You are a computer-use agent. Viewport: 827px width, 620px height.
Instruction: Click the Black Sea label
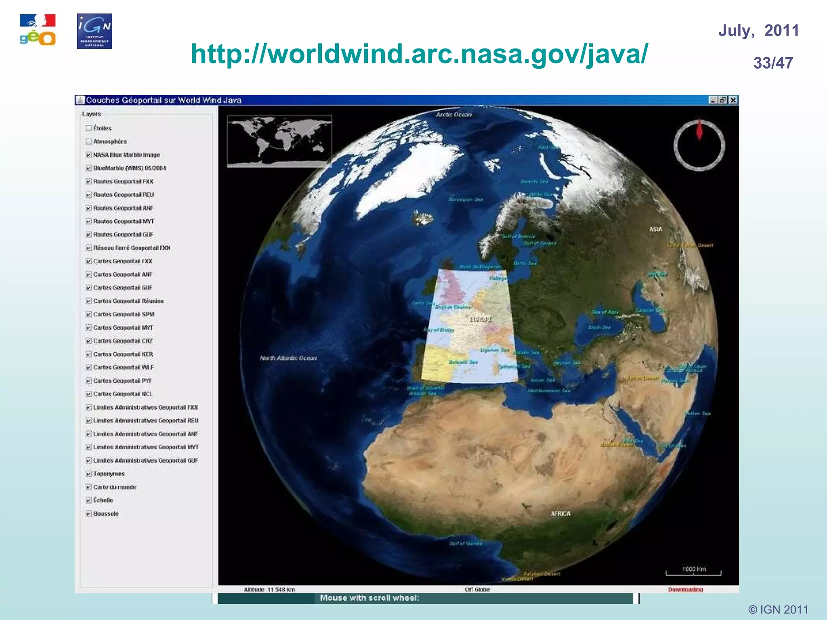(599, 327)
